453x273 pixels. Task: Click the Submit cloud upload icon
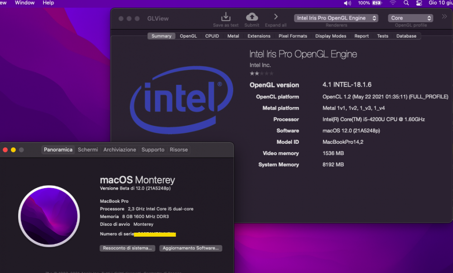click(x=252, y=17)
